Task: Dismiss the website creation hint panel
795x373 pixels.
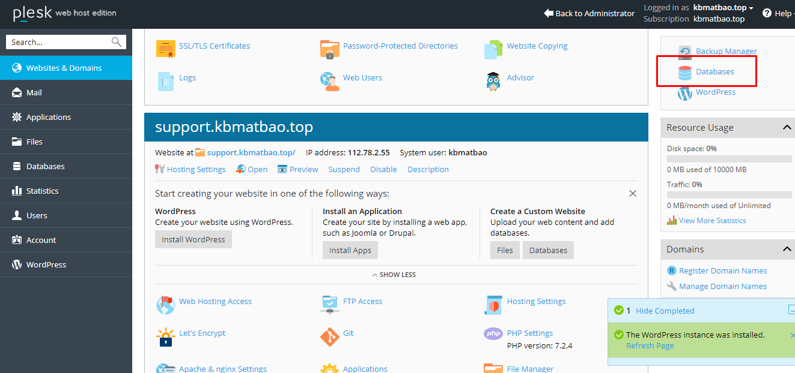Action: [x=632, y=194]
